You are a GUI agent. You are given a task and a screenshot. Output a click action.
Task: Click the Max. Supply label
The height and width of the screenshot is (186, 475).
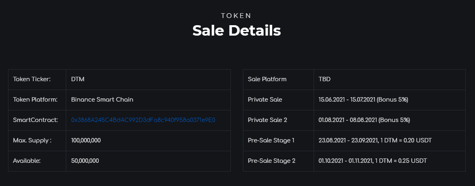pos(32,140)
